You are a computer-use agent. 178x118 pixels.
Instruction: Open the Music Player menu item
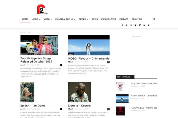click(109, 19)
